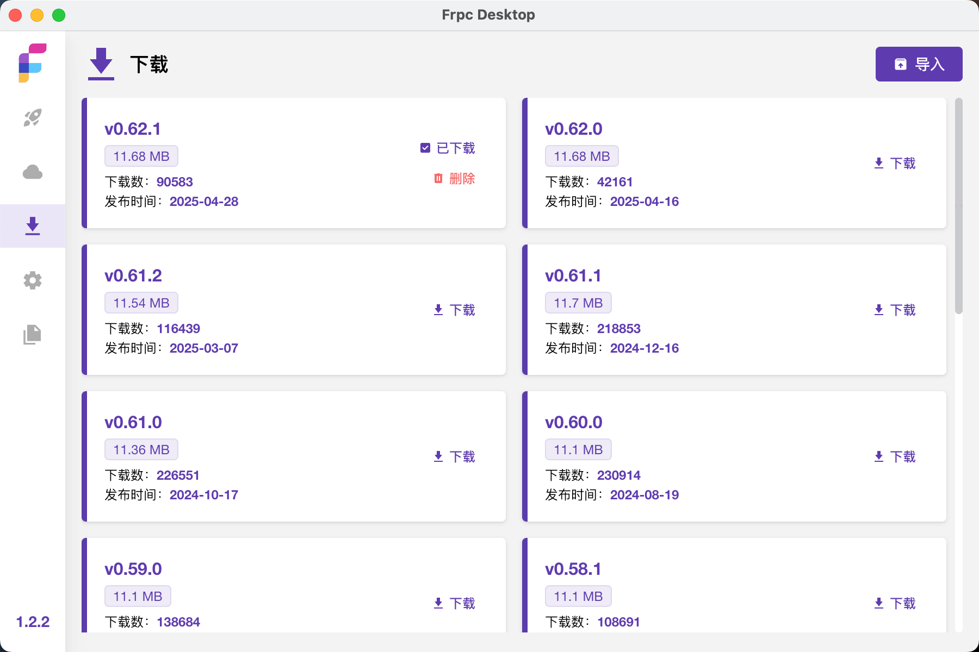Select the download tab in sidebar
The width and height of the screenshot is (979, 652).
click(x=33, y=226)
